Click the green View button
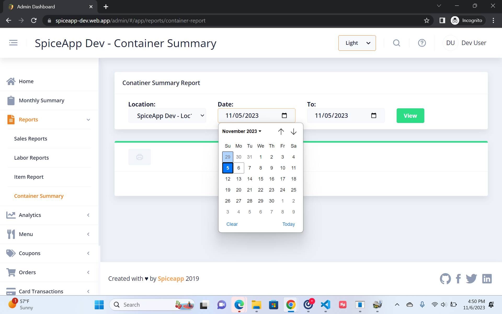Image resolution: width=502 pixels, height=314 pixels. coord(410,116)
